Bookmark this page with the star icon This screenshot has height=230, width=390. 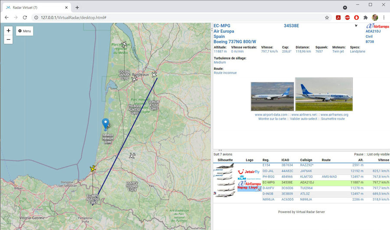click(327, 17)
